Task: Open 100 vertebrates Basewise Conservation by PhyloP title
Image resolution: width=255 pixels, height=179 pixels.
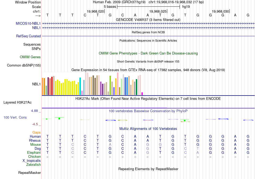Action: click(148, 111)
